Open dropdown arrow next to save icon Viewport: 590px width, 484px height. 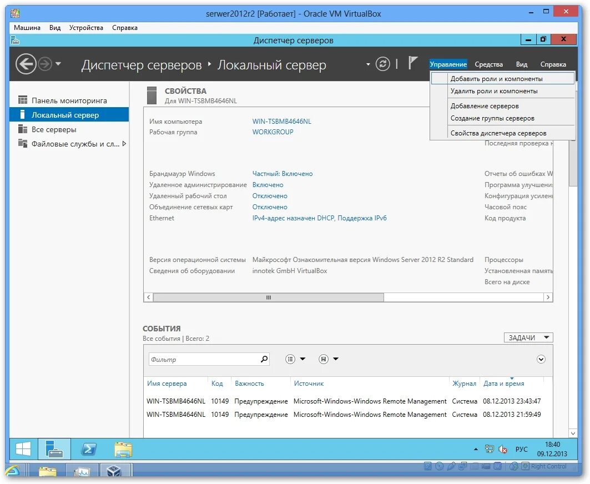(336, 359)
